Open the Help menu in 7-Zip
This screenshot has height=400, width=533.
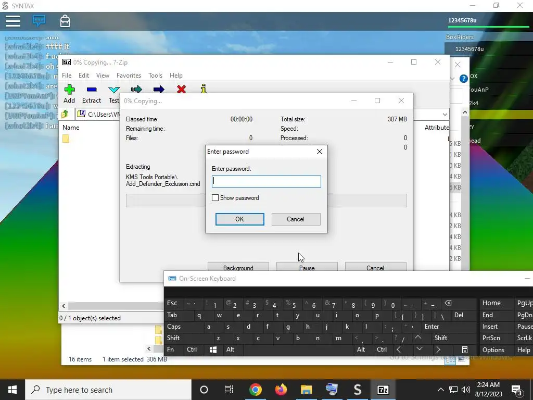(176, 76)
